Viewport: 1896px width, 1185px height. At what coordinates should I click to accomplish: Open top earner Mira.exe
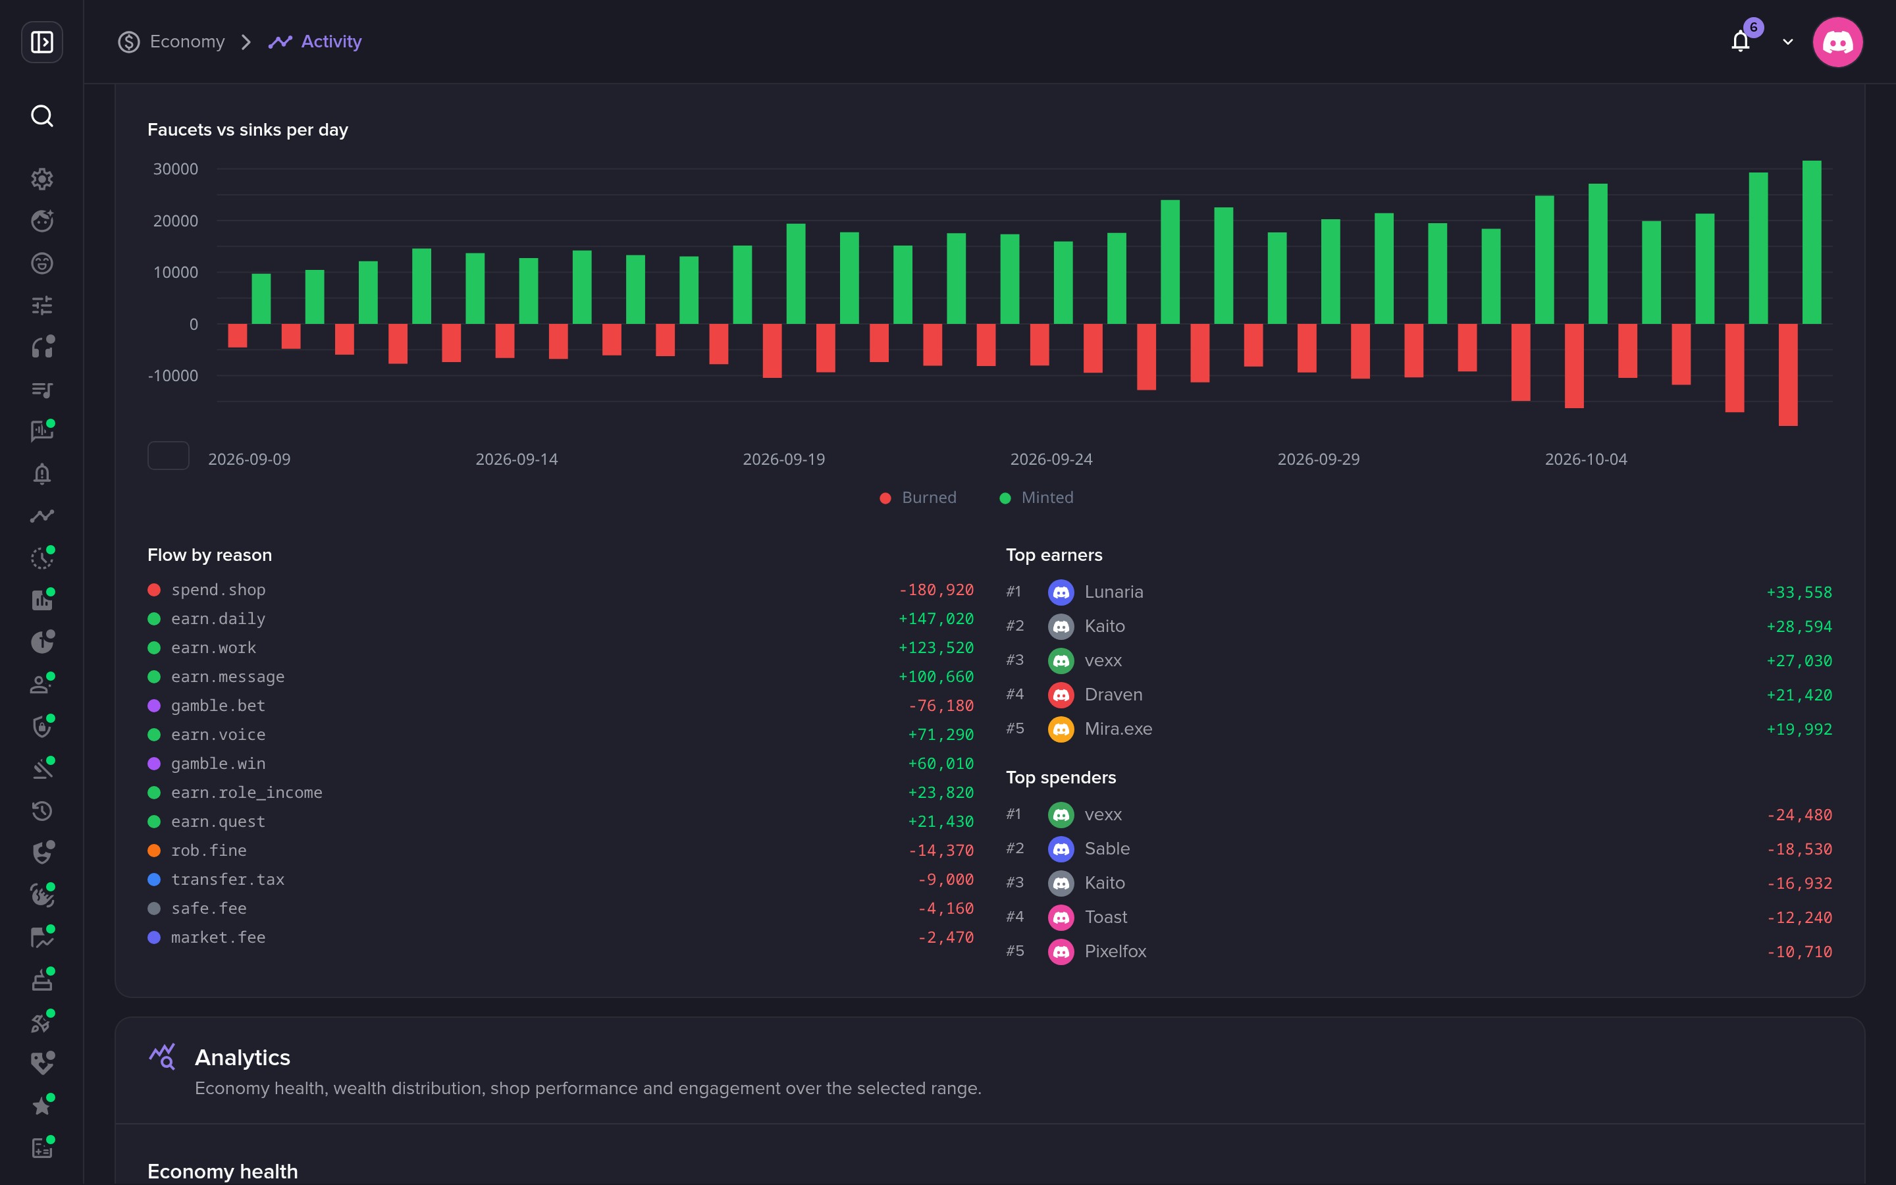[1419, 729]
